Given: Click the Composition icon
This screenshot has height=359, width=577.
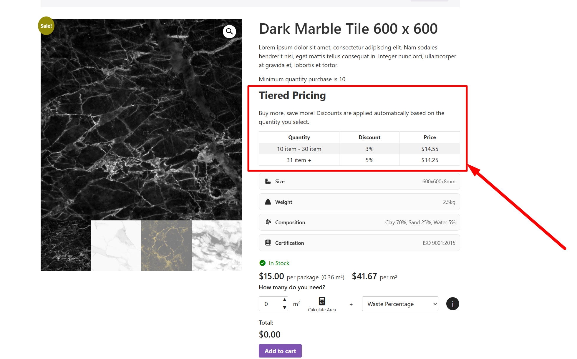Looking at the screenshot, I should pyautogui.click(x=268, y=222).
